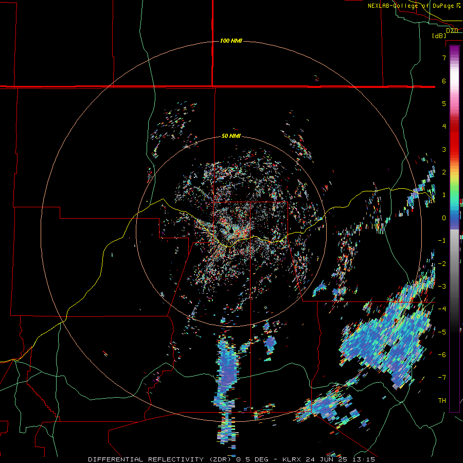
Task: Click the '50 NMI' range ring label
Action: [x=231, y=136]
